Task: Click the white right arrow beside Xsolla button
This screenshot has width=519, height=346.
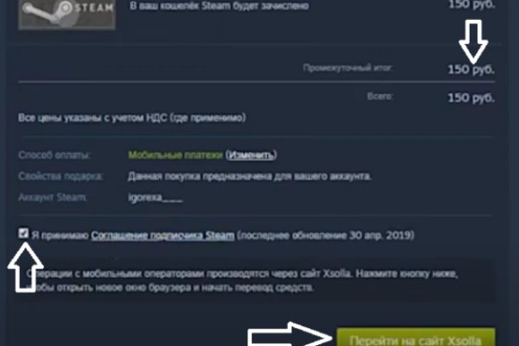Action: click(290, 335)
